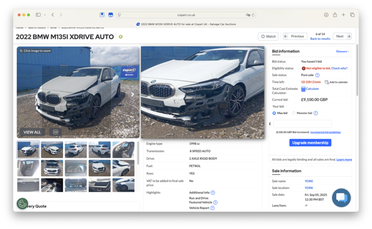The height and width of the screenshot is (229, 372).
Task: Go back with the browser back arrow
Action: 53,15
